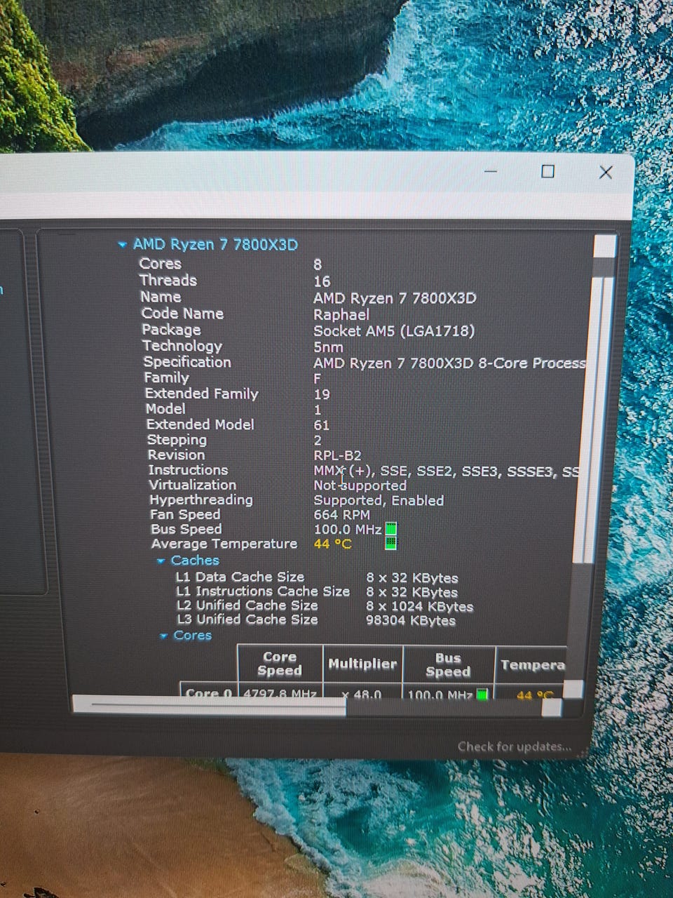Select the 98304 KBytes value

pos(410,620)
